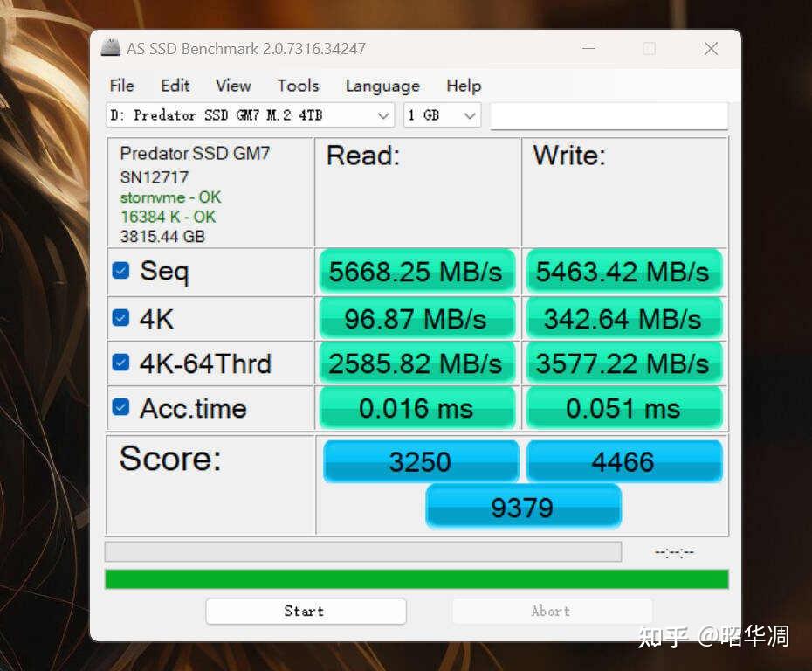Click the Abort button
812x671 pixels.
[551, 611]
